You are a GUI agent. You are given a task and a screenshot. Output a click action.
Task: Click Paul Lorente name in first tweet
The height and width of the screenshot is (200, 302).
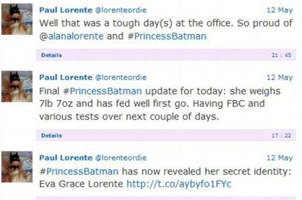coord(66,10)
